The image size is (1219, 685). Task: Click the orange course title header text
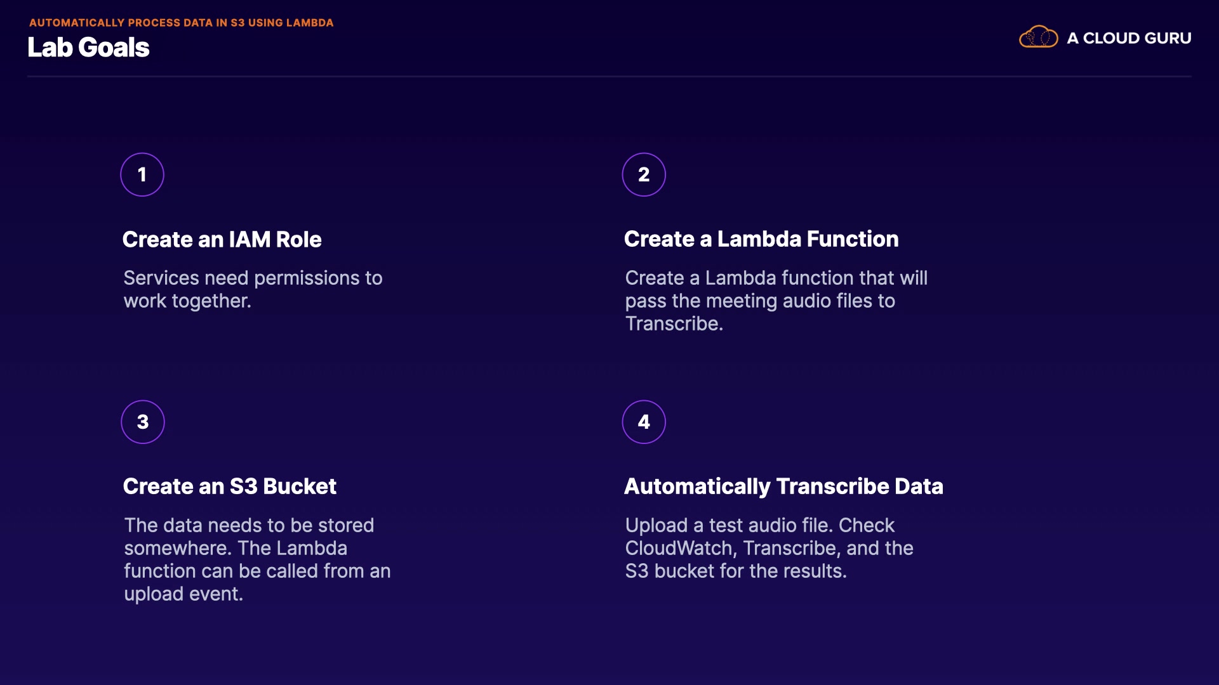(x=181, y=23)
